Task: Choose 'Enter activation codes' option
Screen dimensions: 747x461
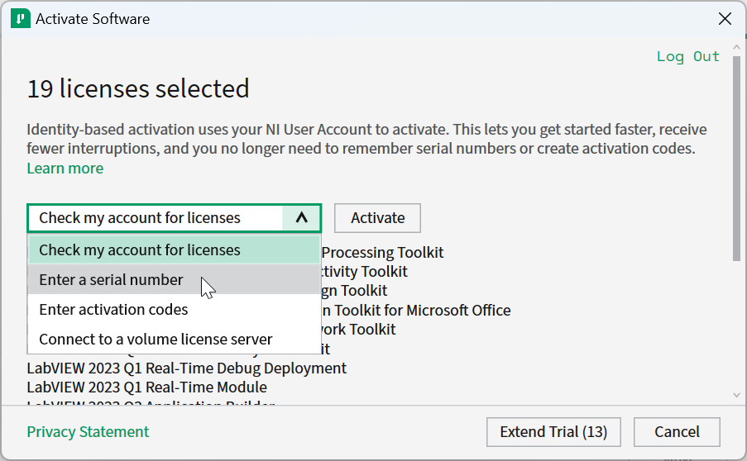Action: click(x=174, y=310)
